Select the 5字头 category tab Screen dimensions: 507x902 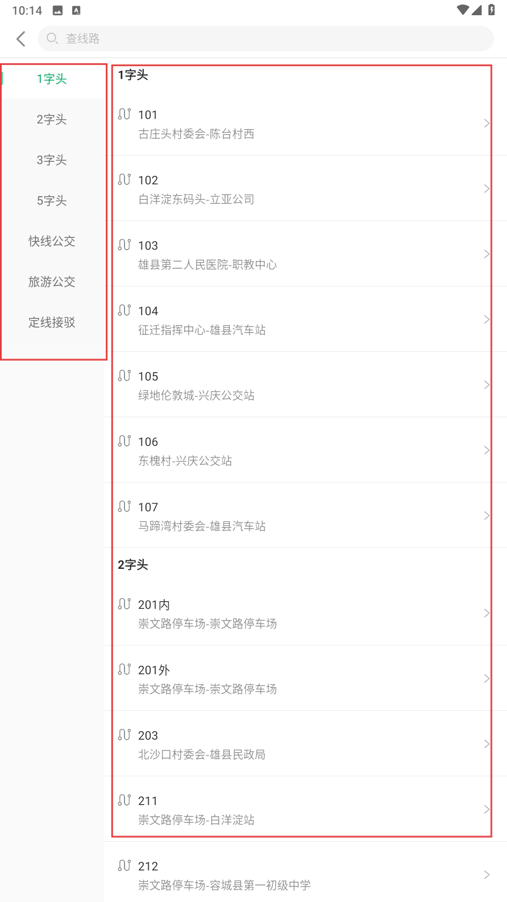[52, 201]
